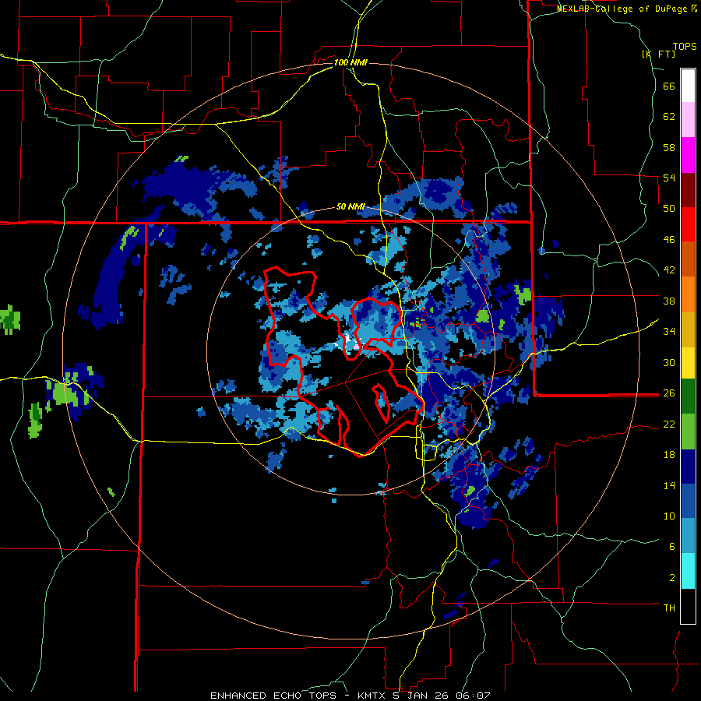Click the light green legend swatch
701x701 pixels.
tap(688, 432)
